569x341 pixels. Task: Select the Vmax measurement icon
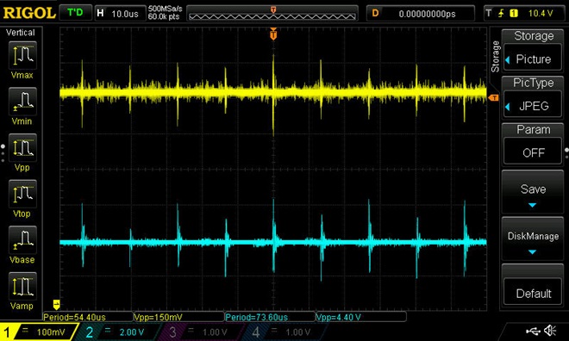coord(22,55)
